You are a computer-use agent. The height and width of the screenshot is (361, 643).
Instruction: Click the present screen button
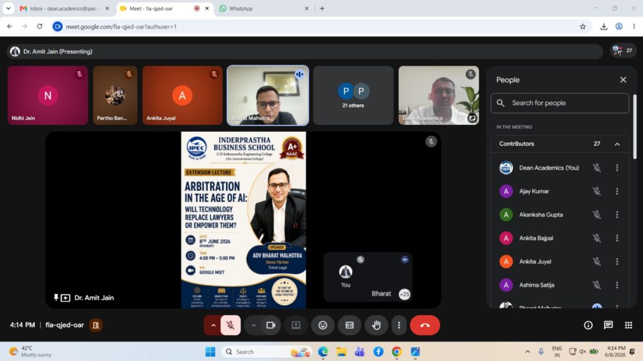point(296,325)
